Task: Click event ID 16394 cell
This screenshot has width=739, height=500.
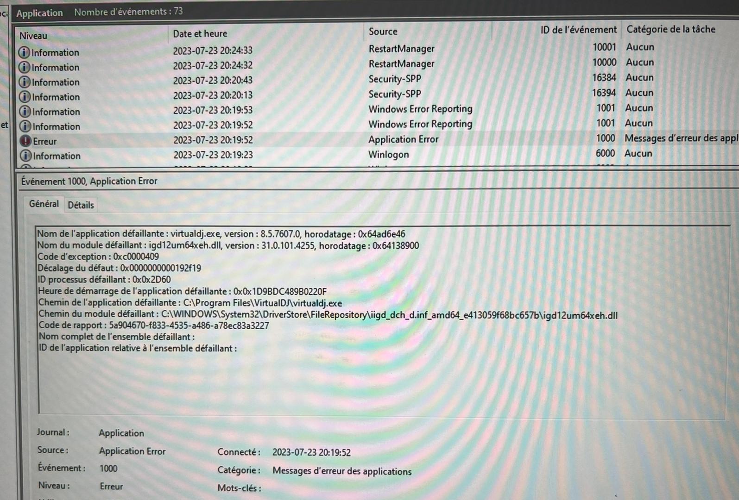Action: click(x=604, y=93)
